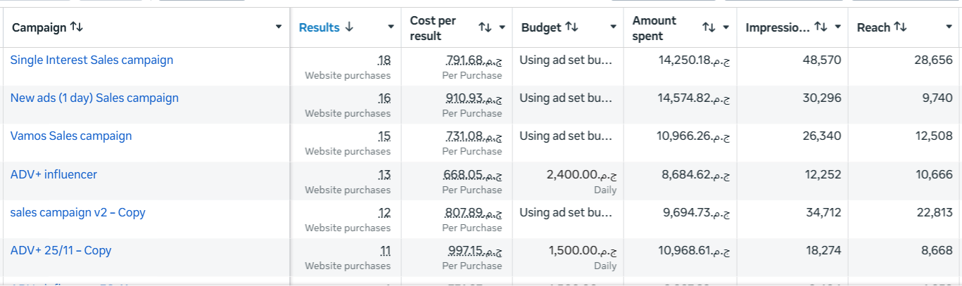Expand Amount spent column options caret
The width and height of the screenshot is (962, 286).
click(x=726, y=27)
